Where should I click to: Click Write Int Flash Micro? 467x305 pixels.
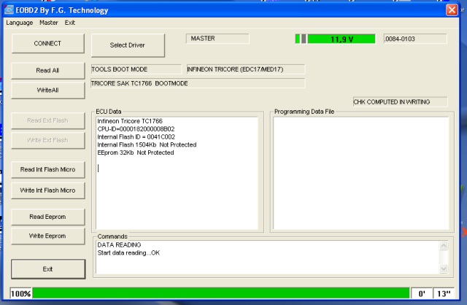coord(47,190)
